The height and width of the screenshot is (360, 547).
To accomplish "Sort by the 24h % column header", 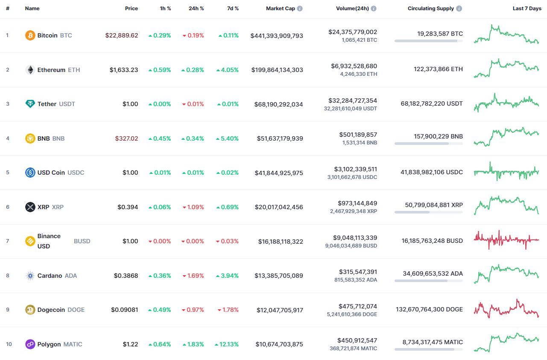I will pyautogui.click(x=196, y=9).
